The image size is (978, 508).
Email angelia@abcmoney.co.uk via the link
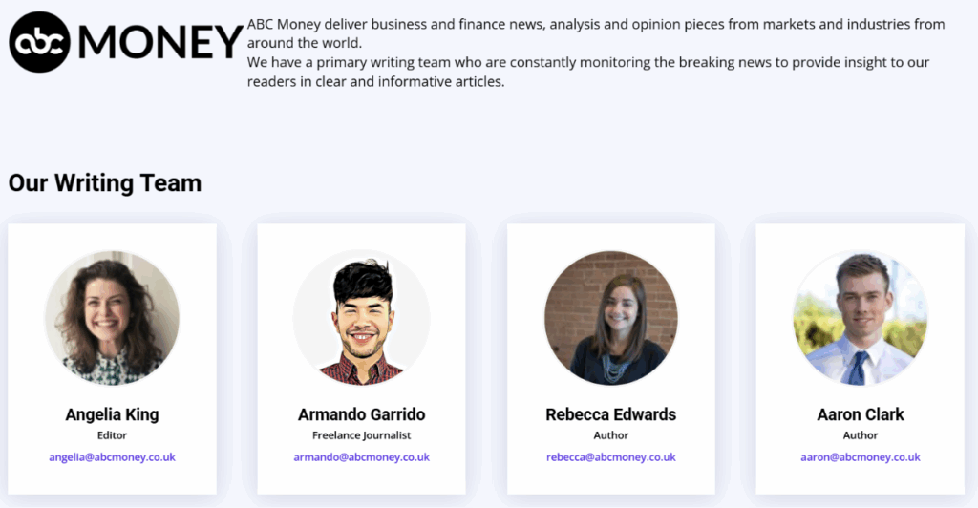tap(112, 457)
